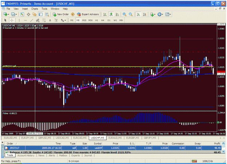
Task: Select the arrow cursor tool
Action: coord(5,20)
